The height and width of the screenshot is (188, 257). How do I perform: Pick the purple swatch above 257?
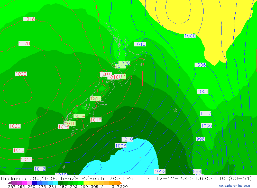pos(14,183)
